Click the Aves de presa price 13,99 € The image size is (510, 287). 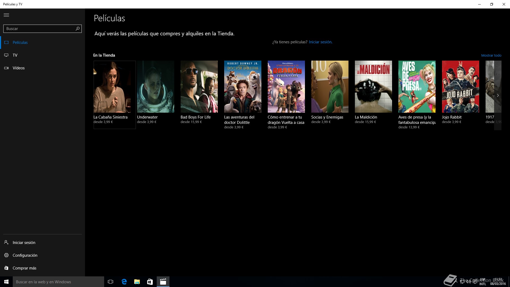tap(409, 127)
